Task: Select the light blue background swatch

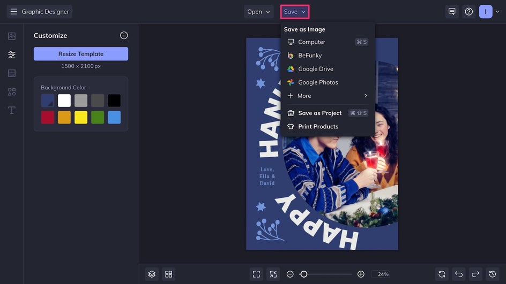Action: tap(114, 117)
